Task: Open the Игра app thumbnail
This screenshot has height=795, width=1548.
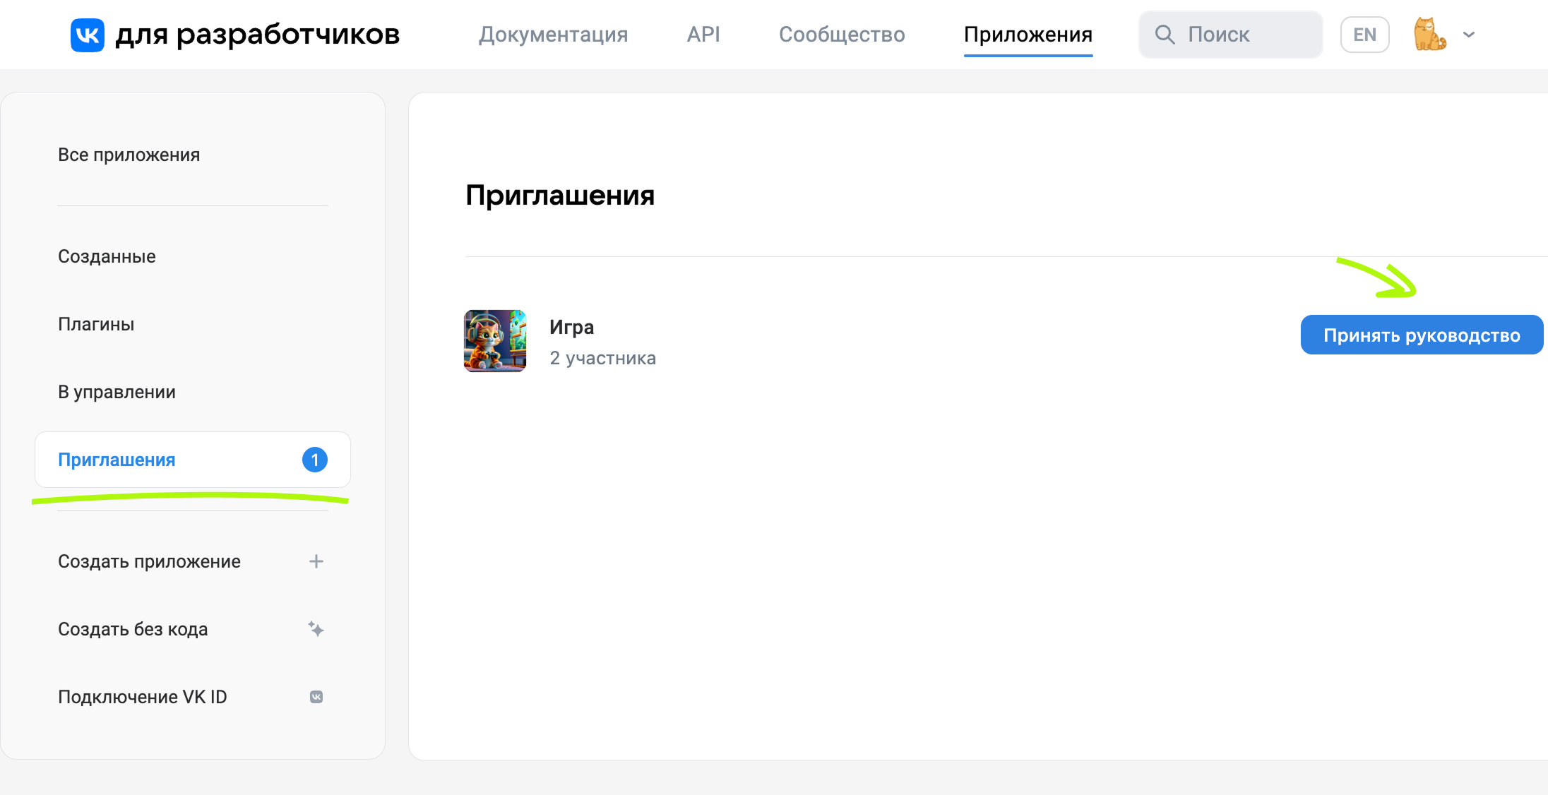Action: click(x=495, y=341)
